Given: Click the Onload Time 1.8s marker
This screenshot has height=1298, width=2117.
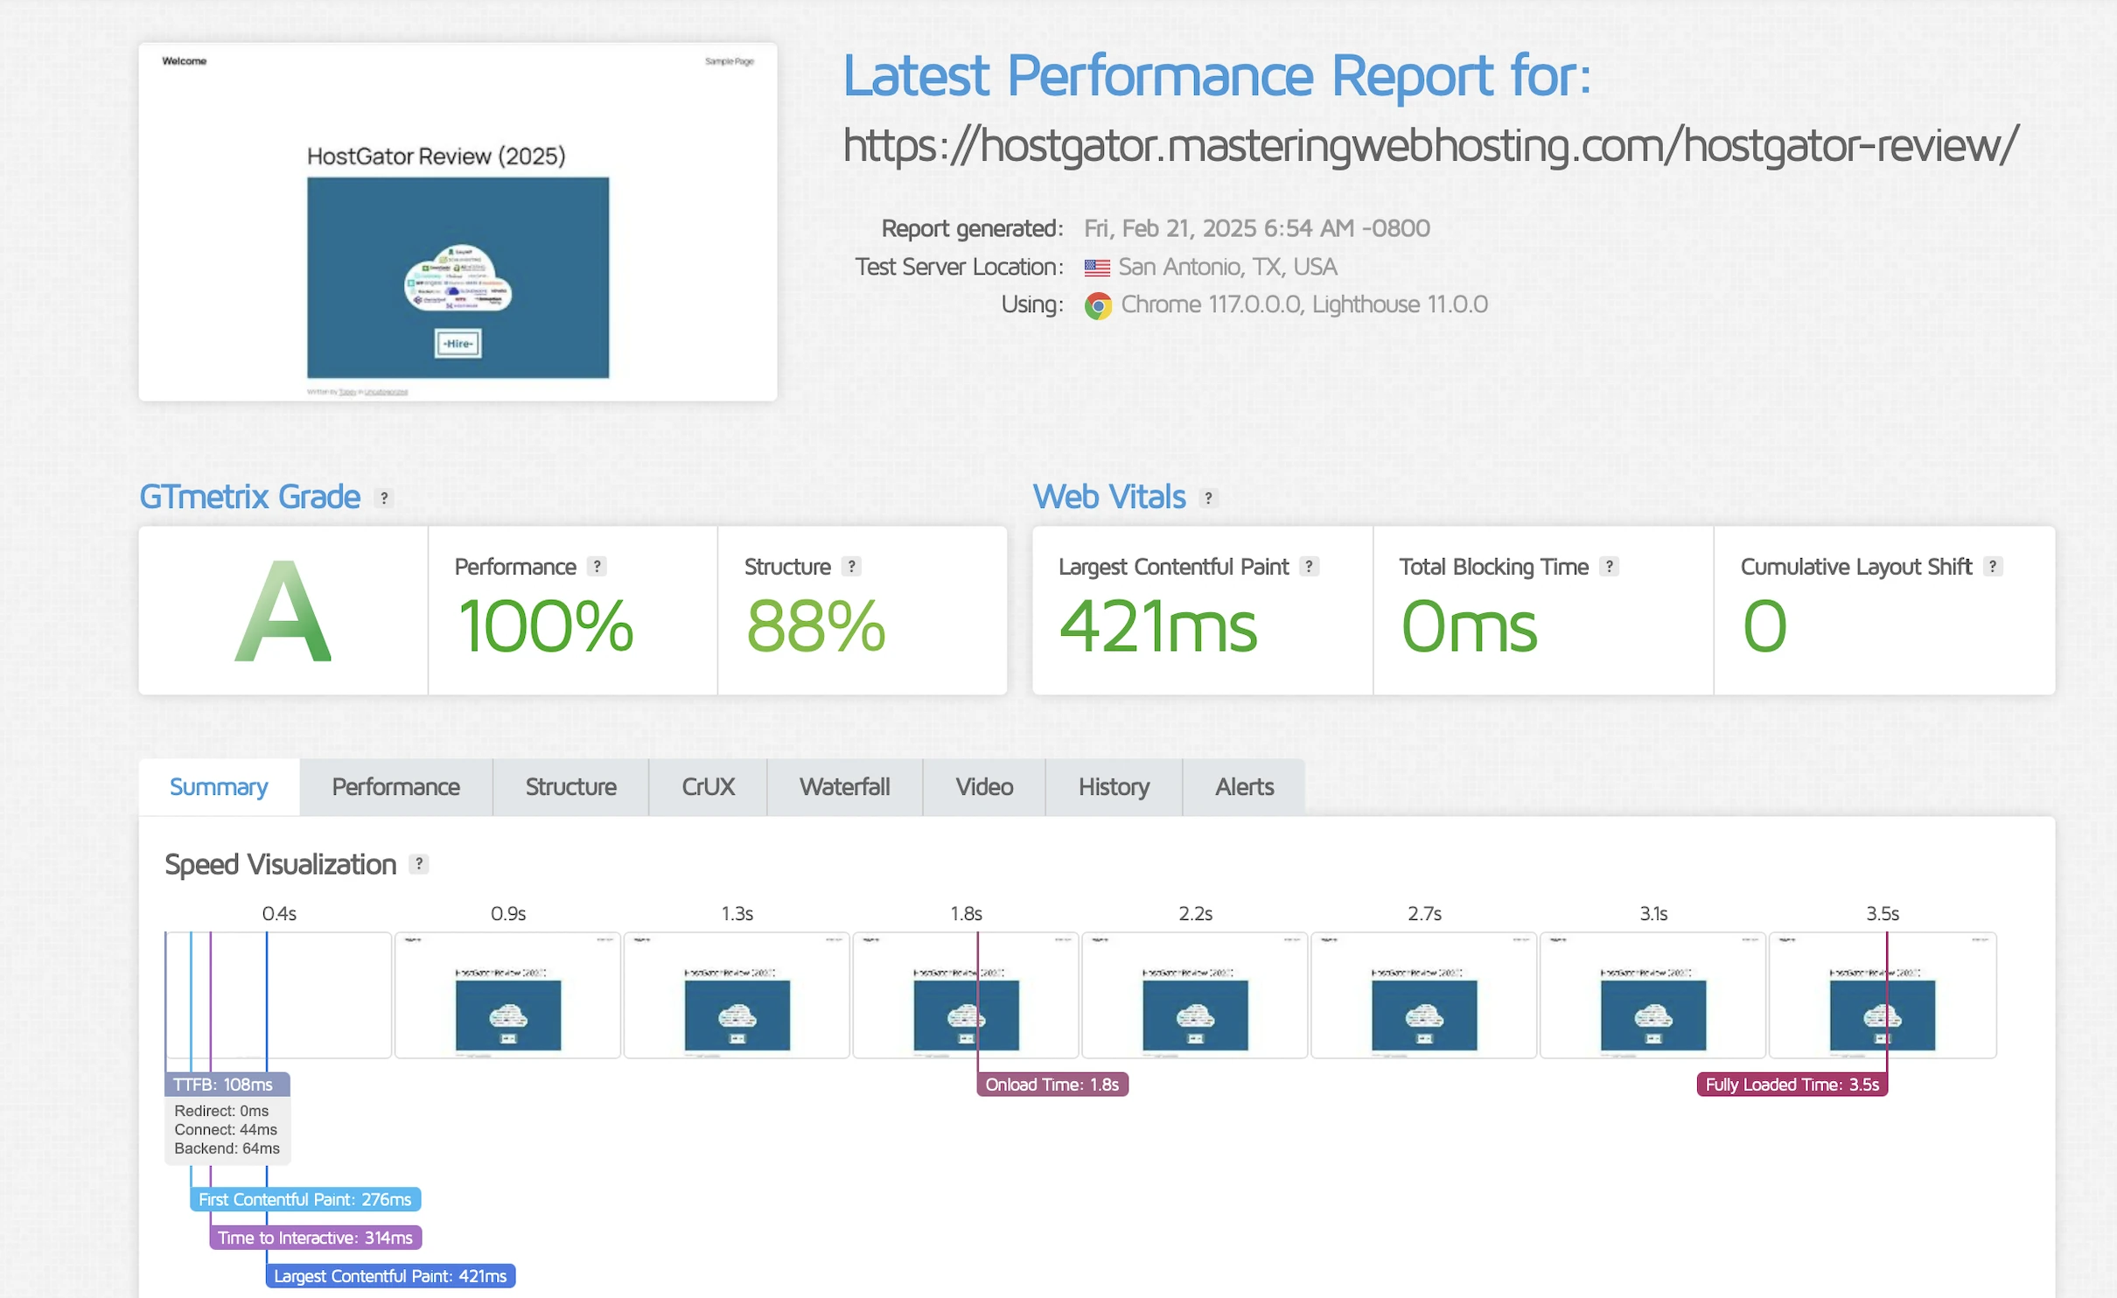Looking at the screenshot, I should (x=1052, y=1085).
